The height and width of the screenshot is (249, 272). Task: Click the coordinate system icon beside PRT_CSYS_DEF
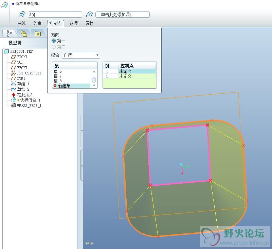point(13,73)
